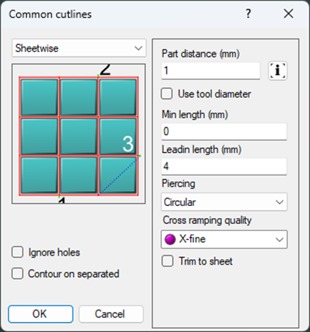Click the purple X-fine quality ball icon

[x=170, y=239]
